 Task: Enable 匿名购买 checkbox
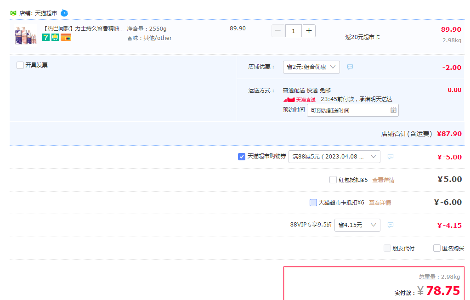437,248
